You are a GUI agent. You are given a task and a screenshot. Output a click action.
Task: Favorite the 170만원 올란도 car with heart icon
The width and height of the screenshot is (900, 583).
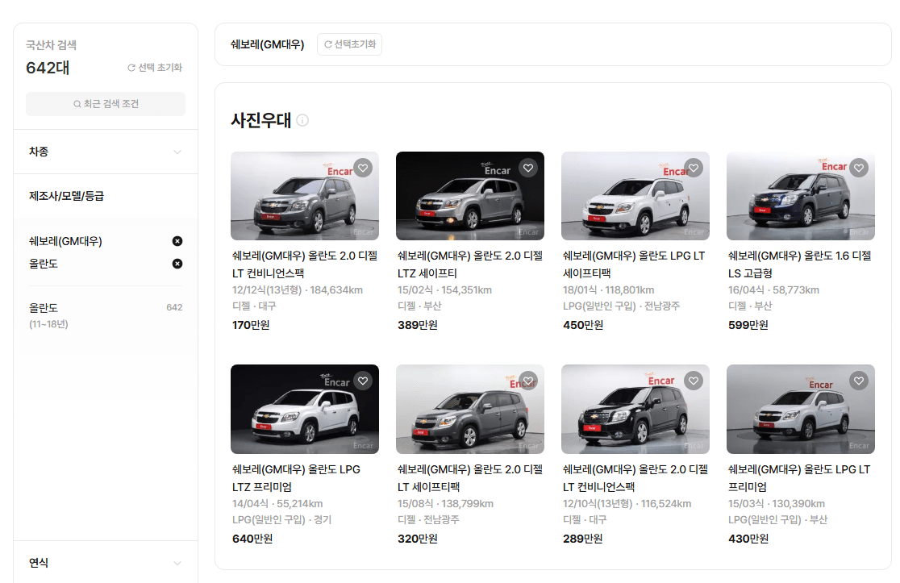pyautogui.click(x=363, y=168)
